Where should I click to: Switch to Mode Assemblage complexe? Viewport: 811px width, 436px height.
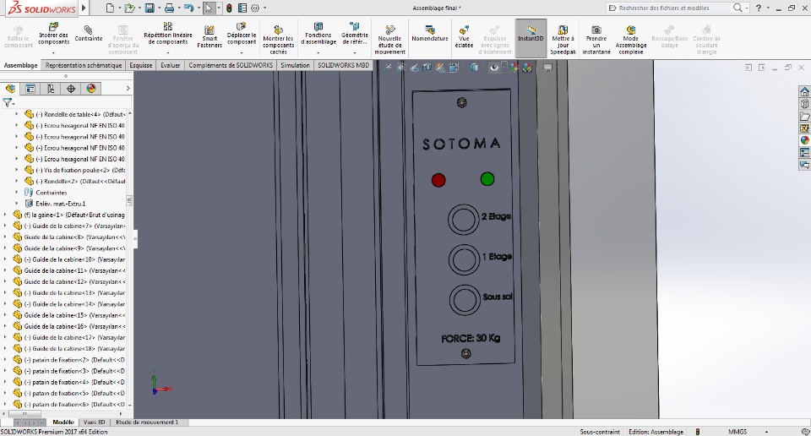[x=630, y=40]
